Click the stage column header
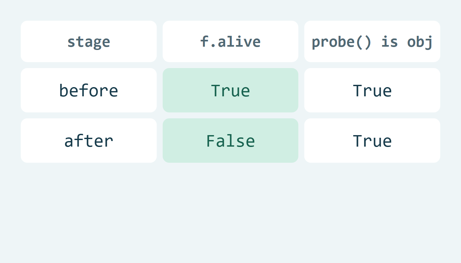Screen dimensions: 461x263 (89, 41)
